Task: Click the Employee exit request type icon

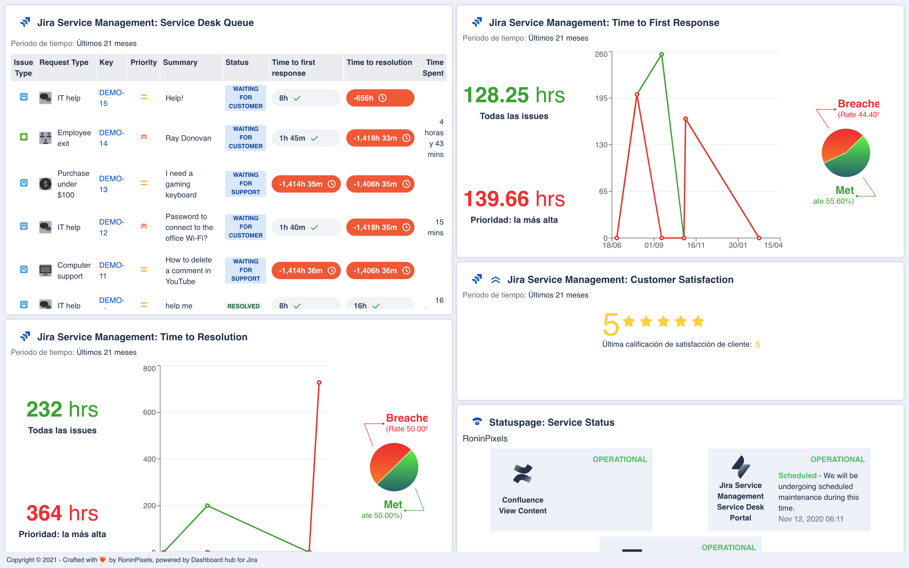Action: tap(45, 138)
